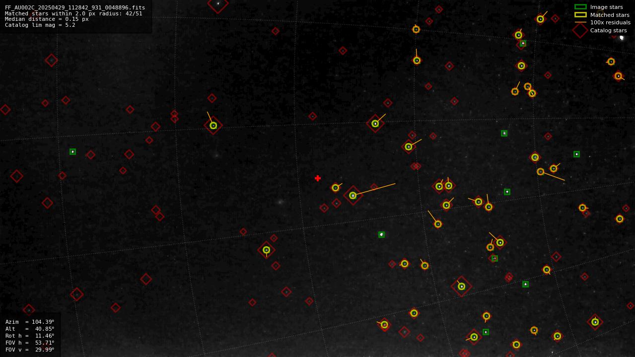The height and width of the screenshot is (357, 635).
Task: Click the FITS file name FF_AU002C_20250429_112842_931_0048896.fits
Action: point(75,7)
